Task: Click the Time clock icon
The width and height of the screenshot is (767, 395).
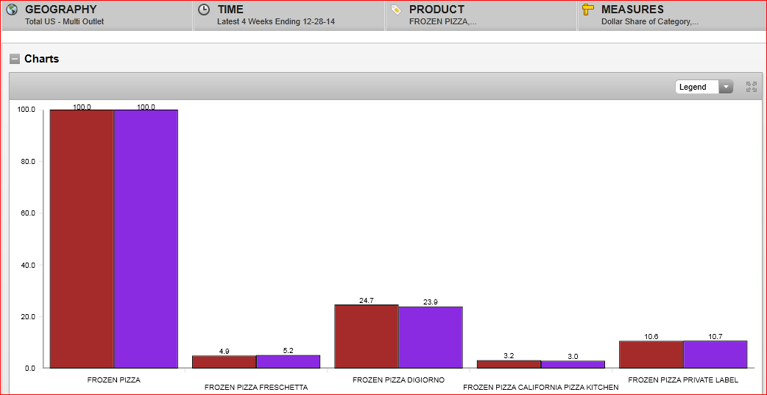Action: click(x=204, y=10)
